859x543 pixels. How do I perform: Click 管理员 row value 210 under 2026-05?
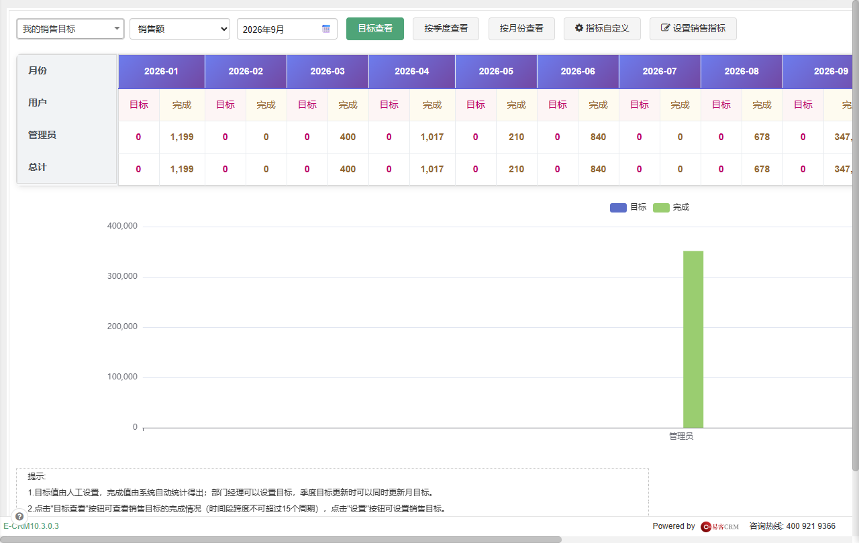pos(516,137)
